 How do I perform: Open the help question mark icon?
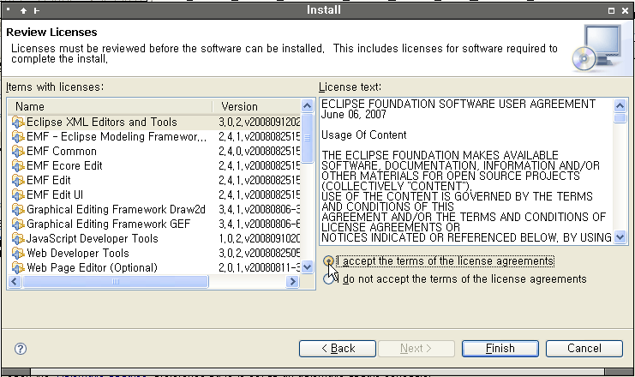tap(21, 349)
